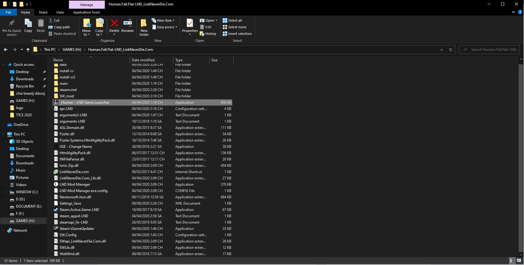The image size is (524, 265).
Task: Click the Delete red X icon
Action: 114,23
